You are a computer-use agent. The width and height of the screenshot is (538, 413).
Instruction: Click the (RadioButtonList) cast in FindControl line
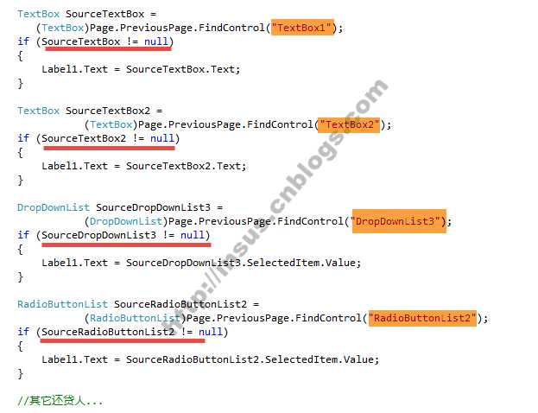[135, 318]
